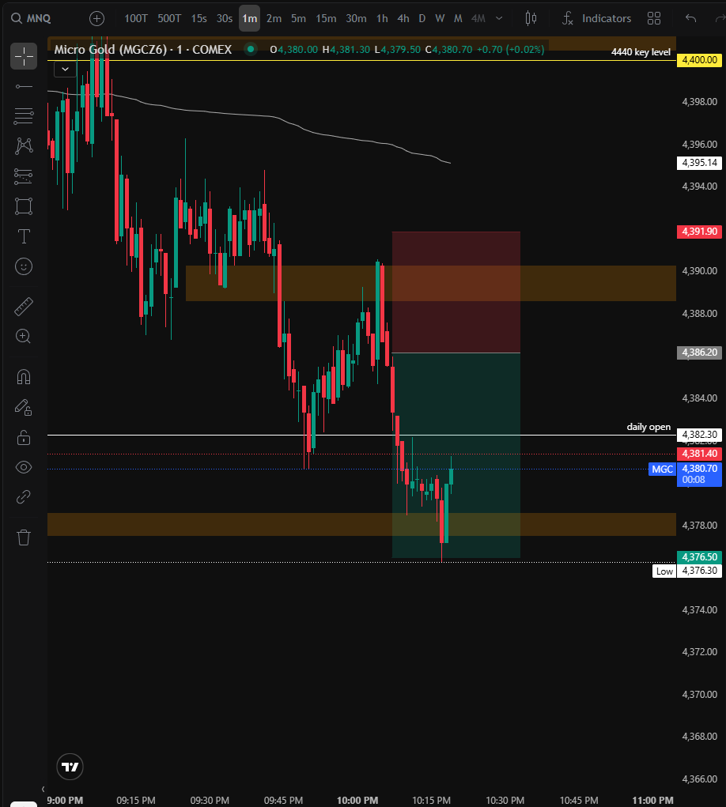
Task: Click the Micro Gold MGCZ6 symbol title
Action: 143,50
